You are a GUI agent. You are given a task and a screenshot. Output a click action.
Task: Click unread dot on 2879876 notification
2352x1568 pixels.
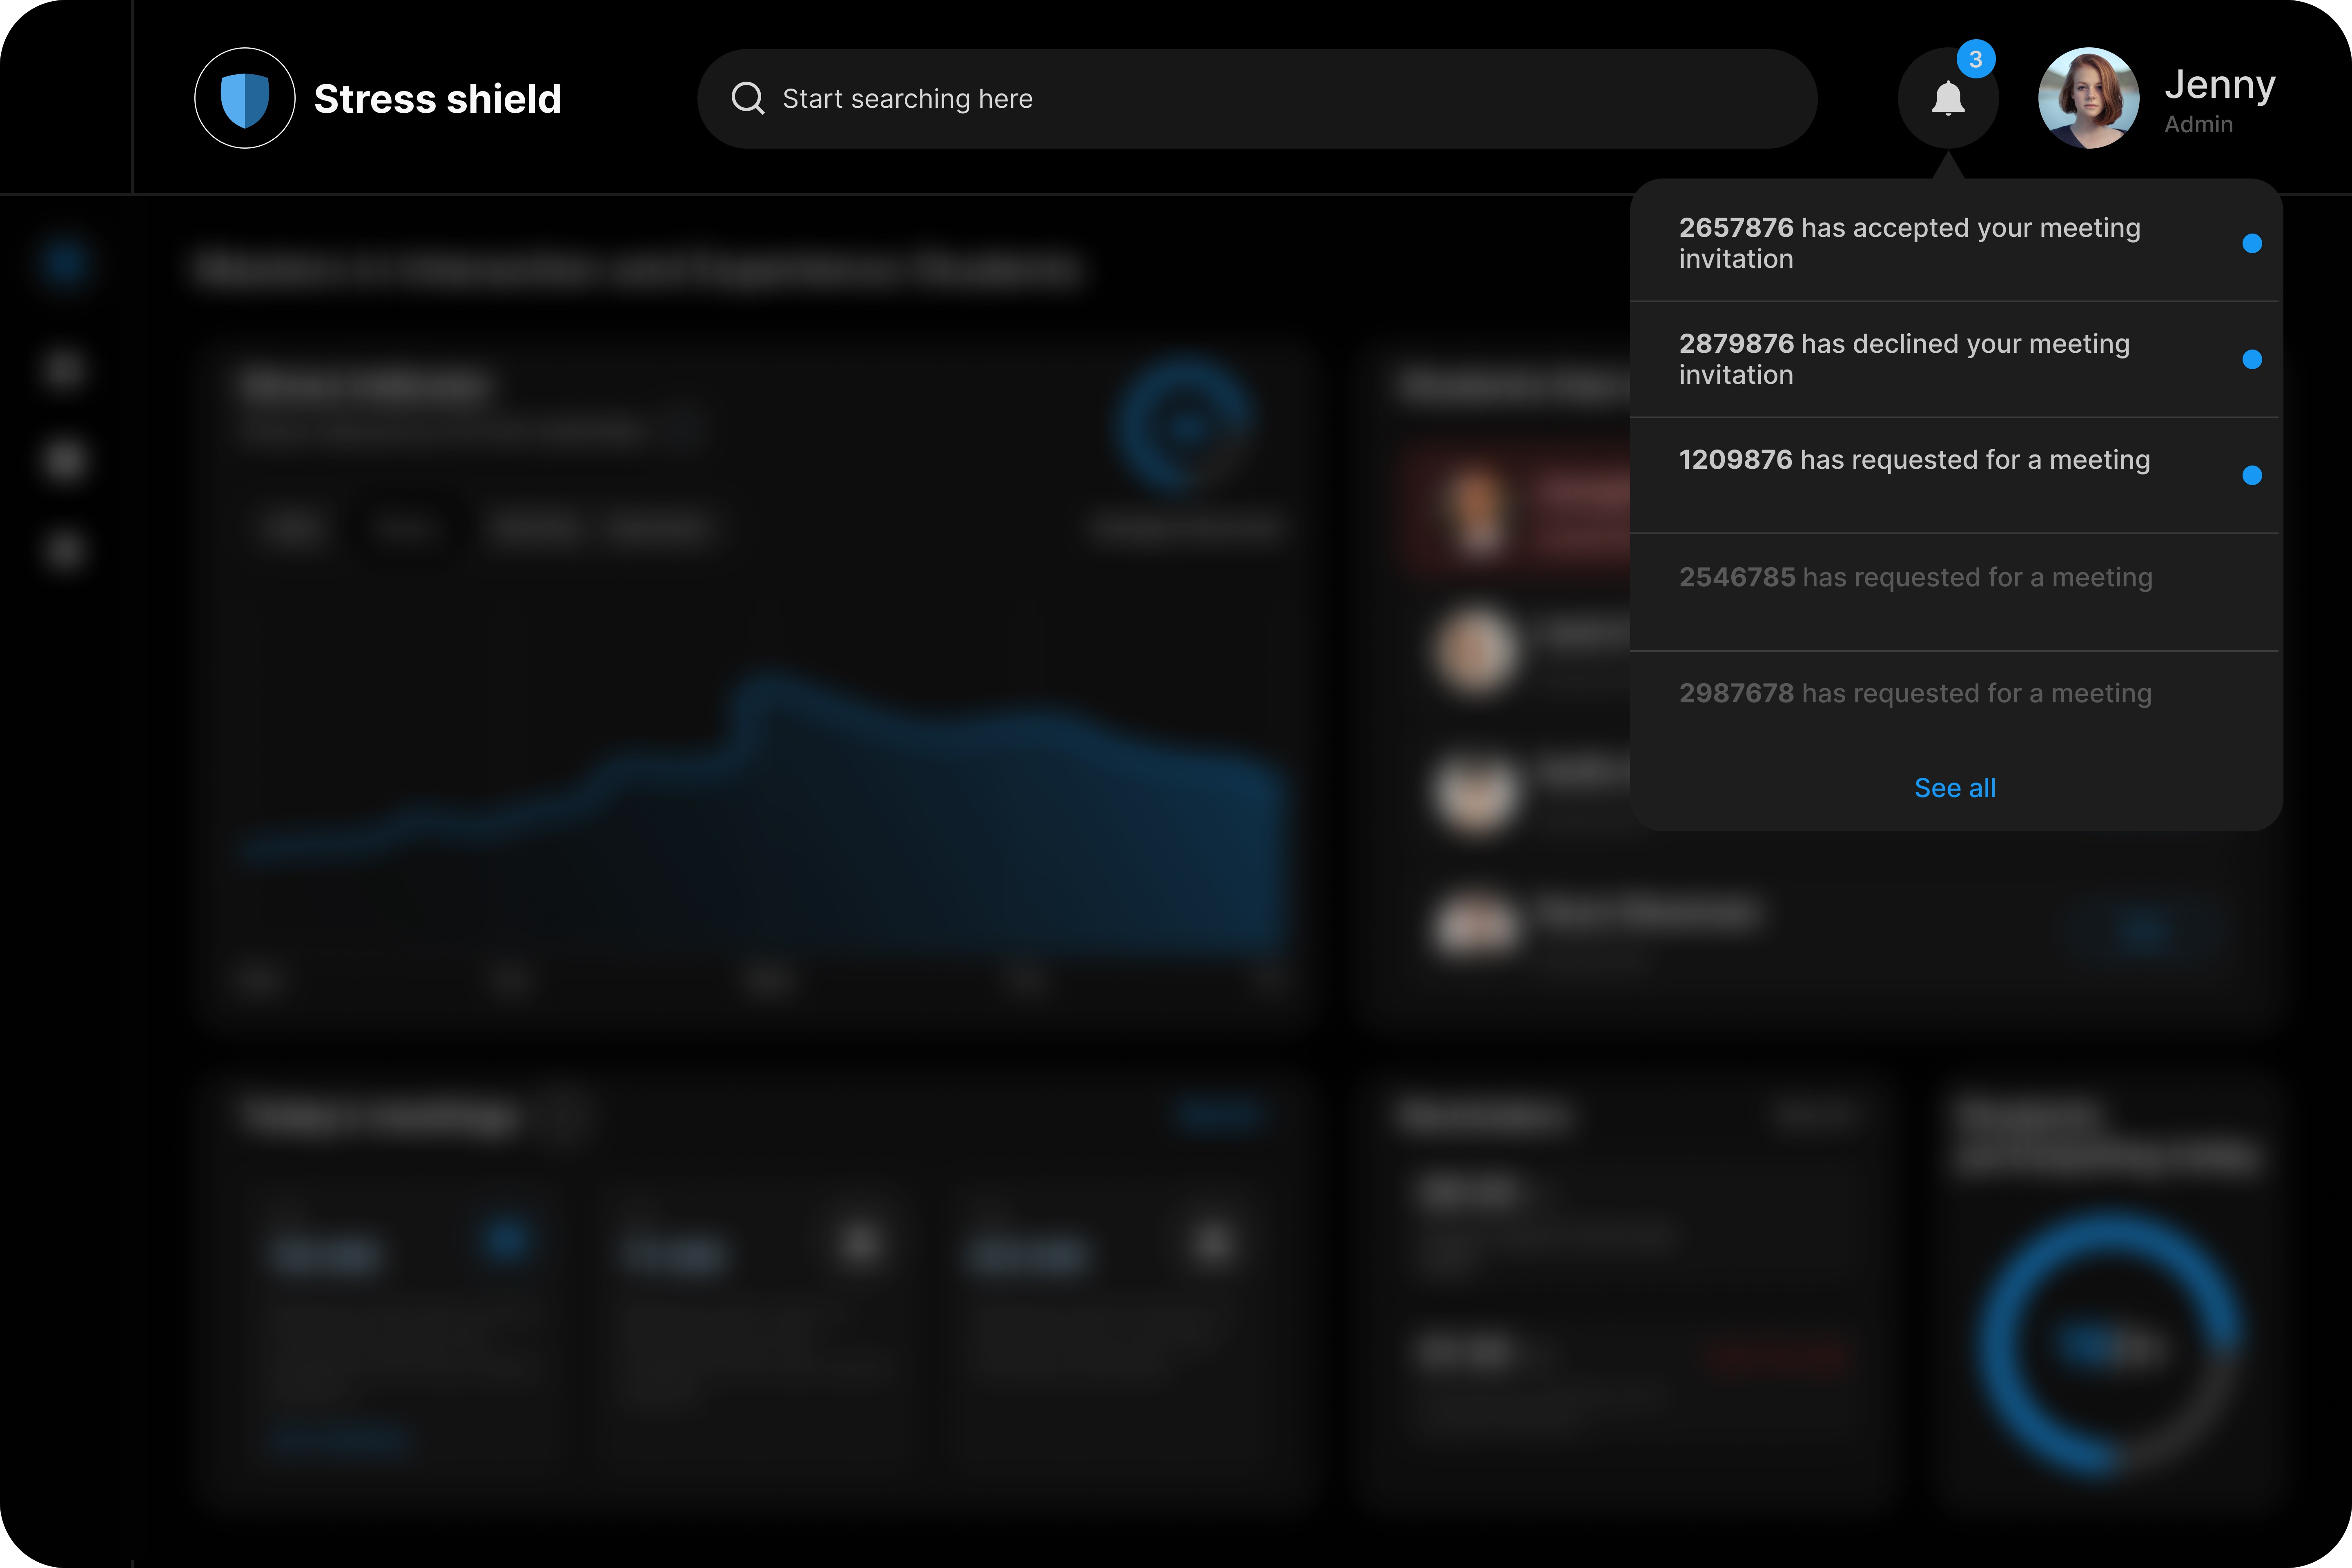coord(2251,360)
